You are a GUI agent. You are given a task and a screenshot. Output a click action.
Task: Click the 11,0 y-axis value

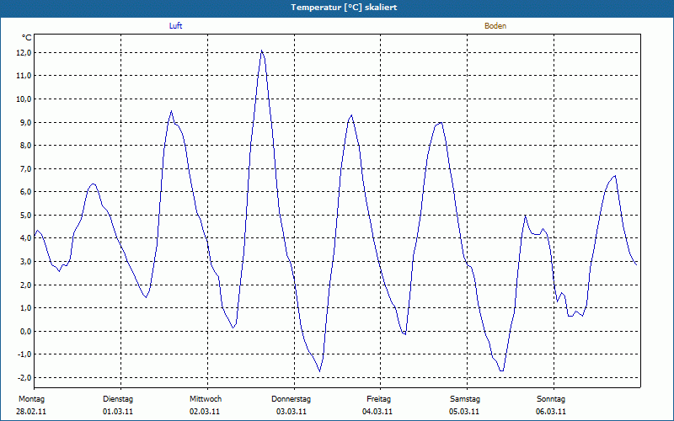pyautogui.click(x=24, y=76)
